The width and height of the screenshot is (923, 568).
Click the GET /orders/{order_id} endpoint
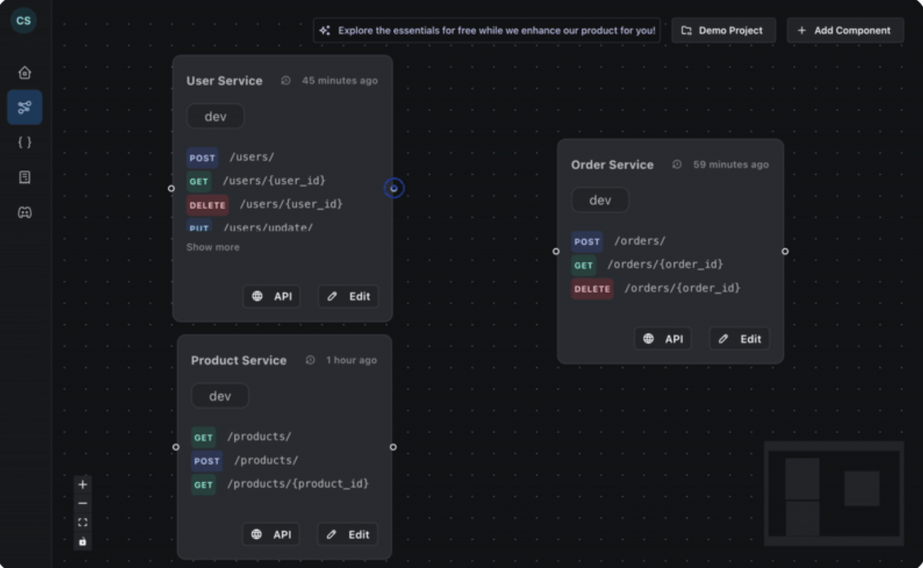pos(647,265)
